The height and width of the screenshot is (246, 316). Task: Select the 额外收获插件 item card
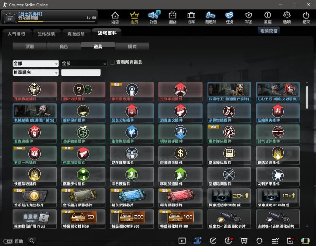coord(83,91)
